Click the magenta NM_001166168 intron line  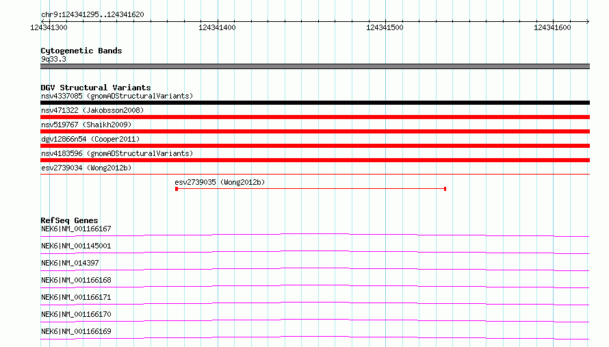coord(315,285)
